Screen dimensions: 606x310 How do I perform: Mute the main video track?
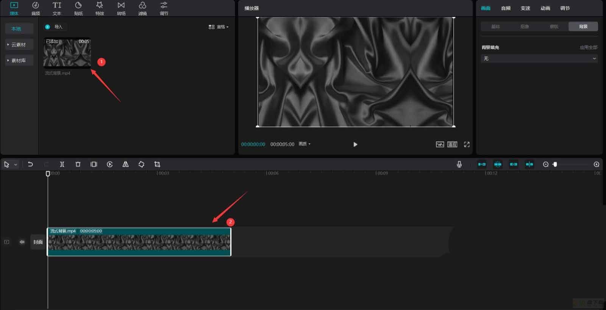click(x=22, y=242)
